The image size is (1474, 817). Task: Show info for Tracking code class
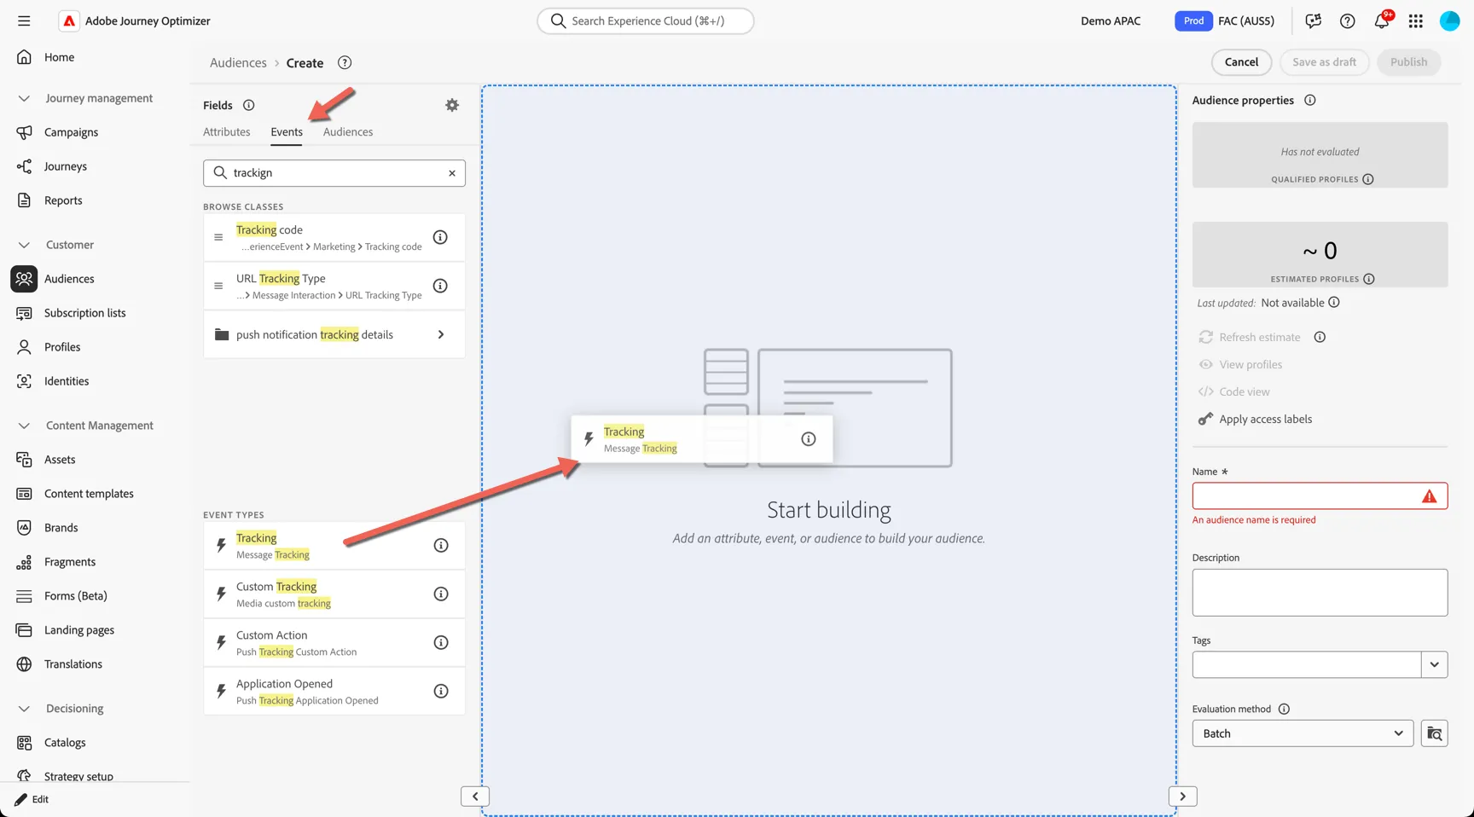click(x=440, y=237)
